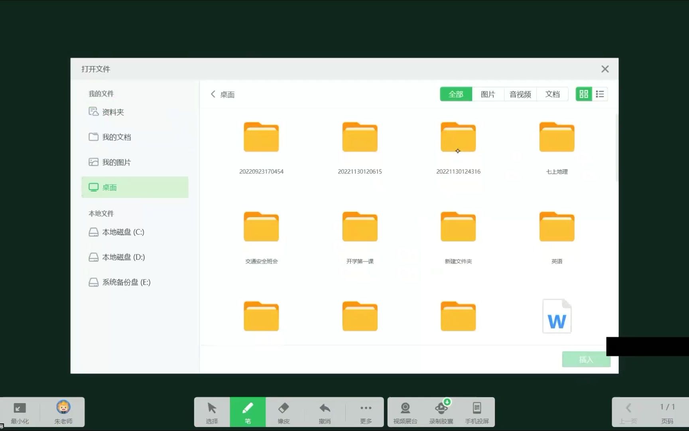Go back using the 桌面 back chevron
The image size is (689, 431).
pos(213,94)
